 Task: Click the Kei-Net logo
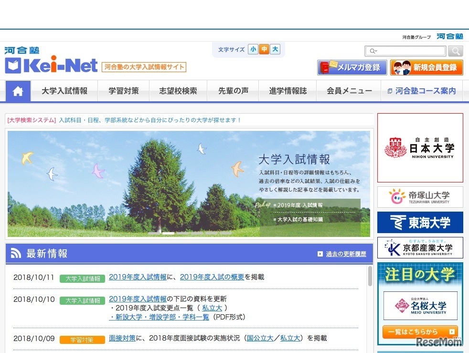pos(51,65)
